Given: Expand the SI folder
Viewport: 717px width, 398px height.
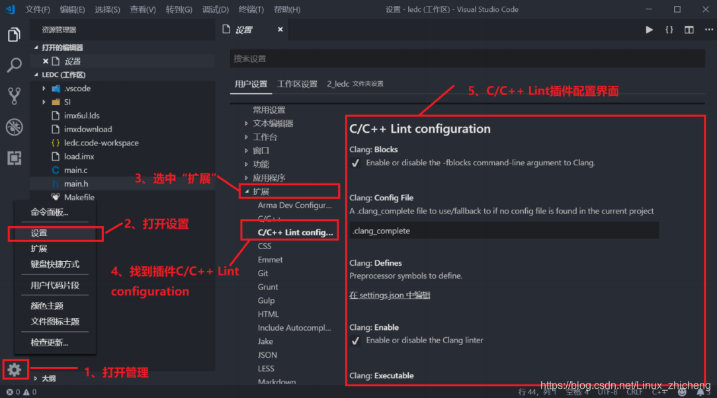Looking at the screenshot, I should tap(44, 102).
